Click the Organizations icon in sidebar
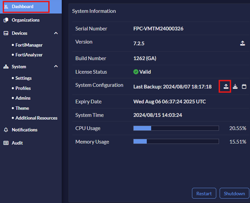Screen dimensions: 250x203 [x=6, y=20]
